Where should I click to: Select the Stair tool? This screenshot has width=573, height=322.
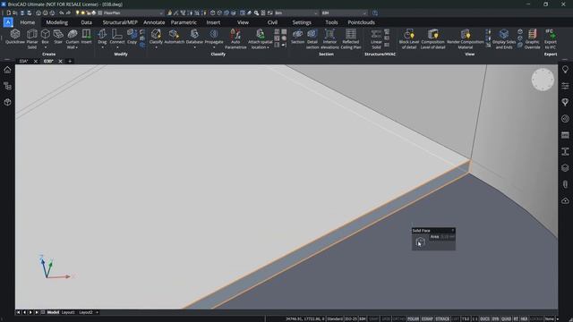click(58, 37)
